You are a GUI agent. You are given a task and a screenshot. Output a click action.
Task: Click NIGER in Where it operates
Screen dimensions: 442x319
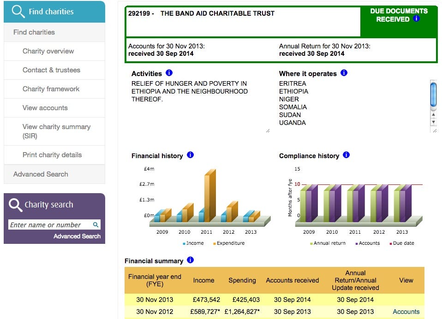pyautogui.click(x=289, y=100)
